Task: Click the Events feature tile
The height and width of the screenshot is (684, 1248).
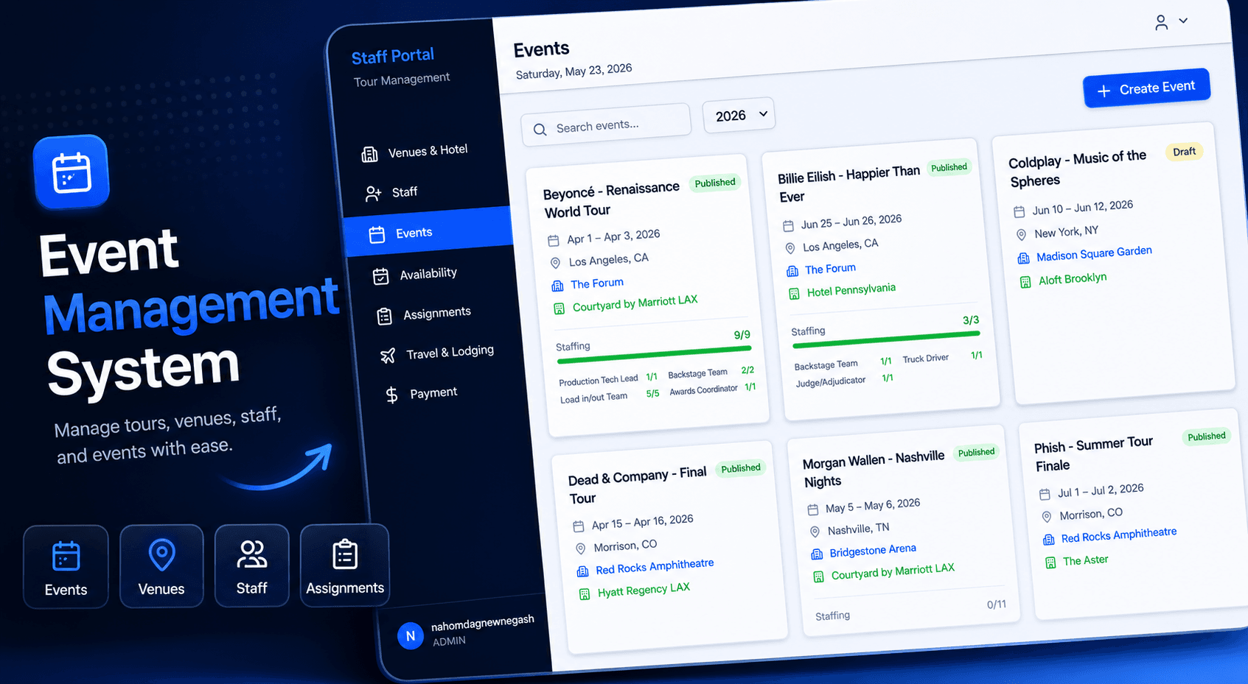Action: (x=66, y=566)
